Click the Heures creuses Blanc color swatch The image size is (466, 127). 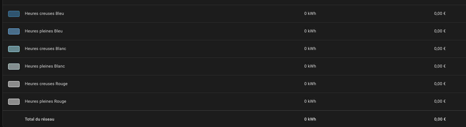coord(14,49)
